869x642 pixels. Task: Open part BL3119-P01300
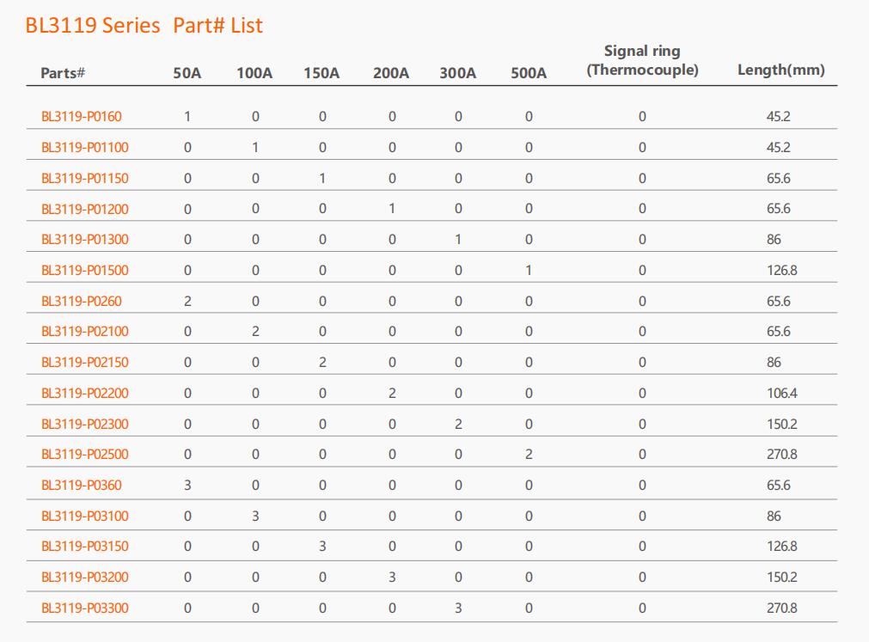85,240
